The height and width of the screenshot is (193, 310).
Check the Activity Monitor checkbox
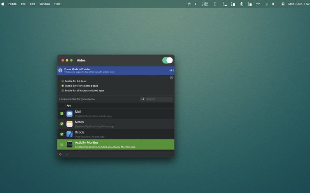click(62, 144)
